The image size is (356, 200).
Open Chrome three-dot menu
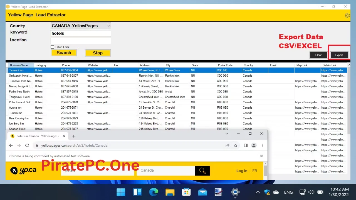[262, 145]
